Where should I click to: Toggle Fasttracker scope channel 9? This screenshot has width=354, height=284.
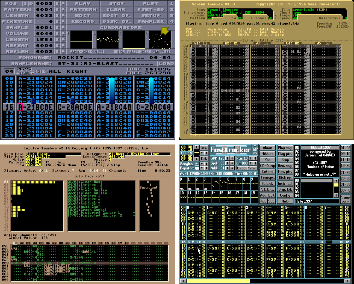tap(254, 184)
